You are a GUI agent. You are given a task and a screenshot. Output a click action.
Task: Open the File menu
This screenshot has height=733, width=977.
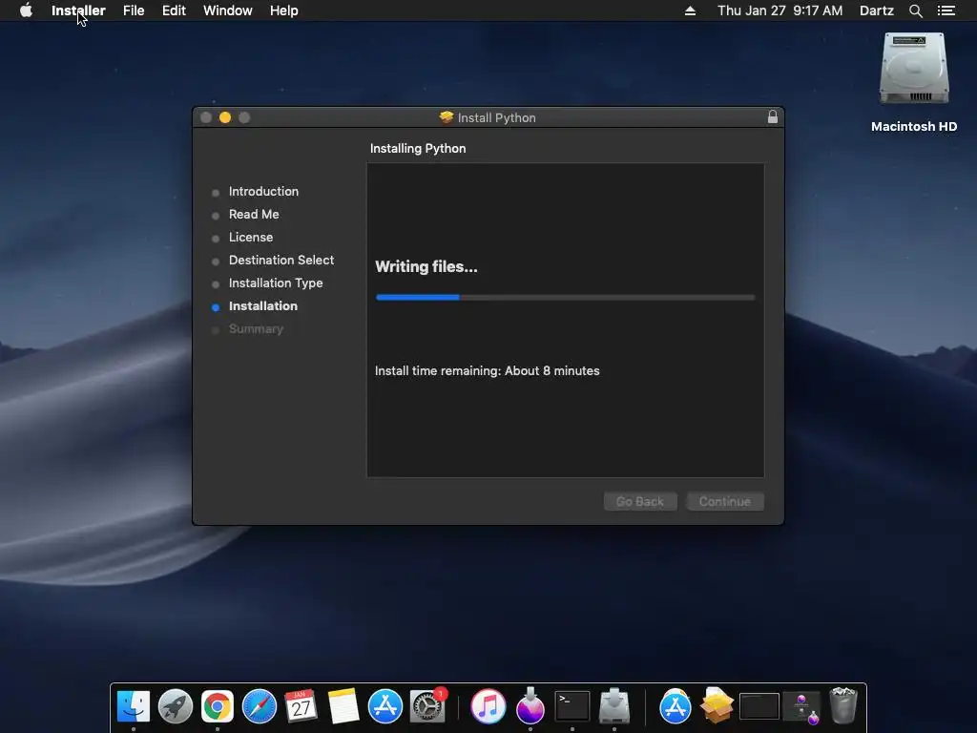click(134, 10)
